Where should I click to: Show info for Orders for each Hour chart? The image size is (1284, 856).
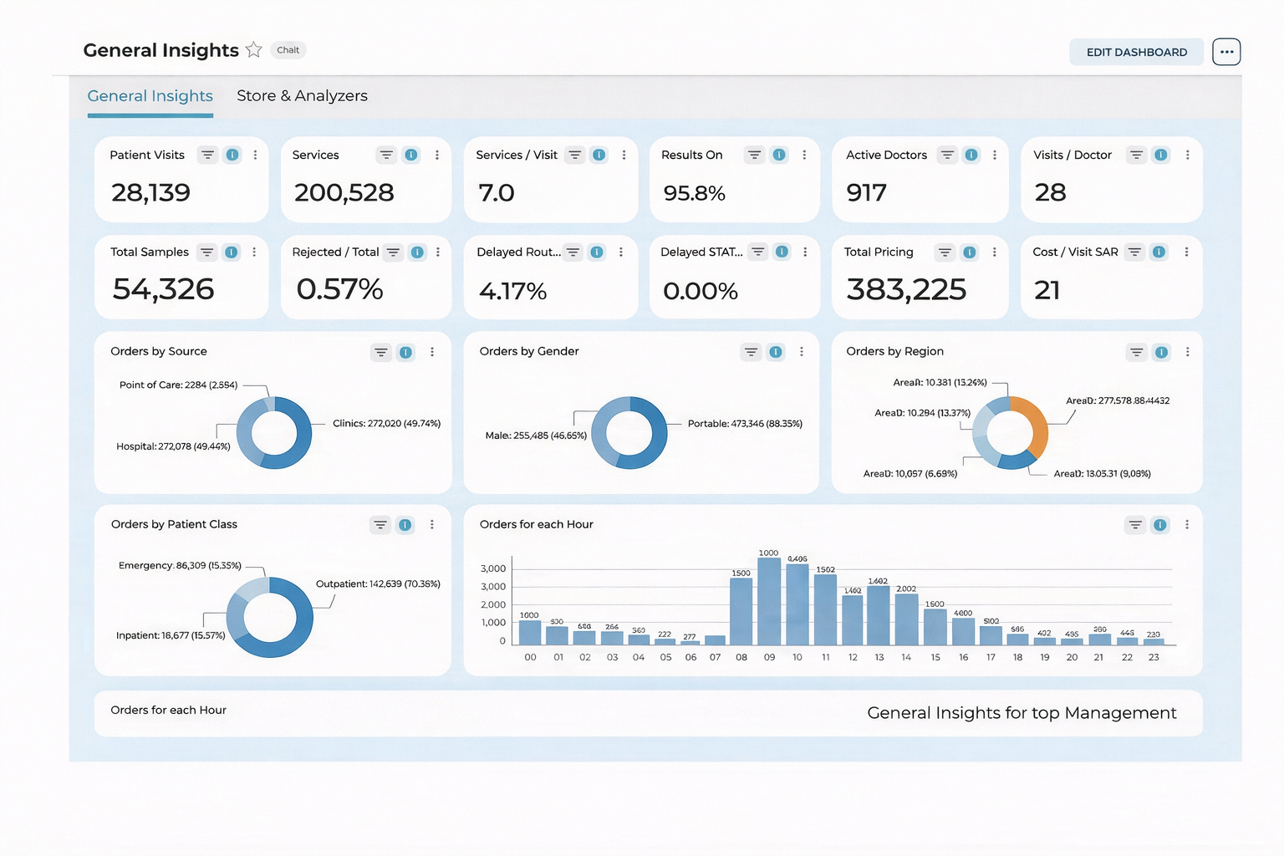tap(1160, 525)
